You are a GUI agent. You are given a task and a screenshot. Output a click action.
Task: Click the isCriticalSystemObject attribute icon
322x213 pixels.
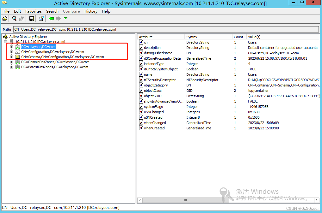(141, 69)
